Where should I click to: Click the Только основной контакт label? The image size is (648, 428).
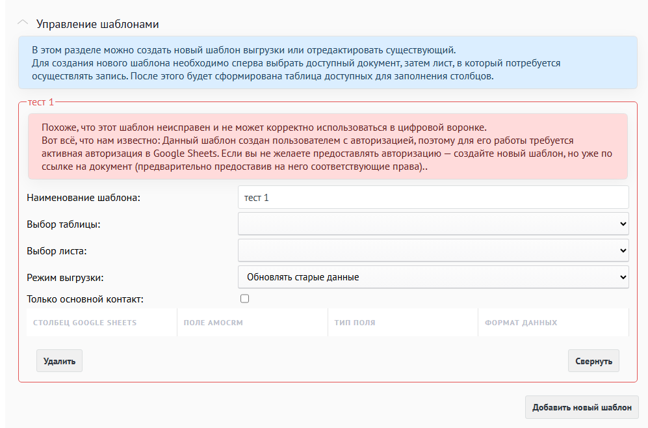pos(85,299)
